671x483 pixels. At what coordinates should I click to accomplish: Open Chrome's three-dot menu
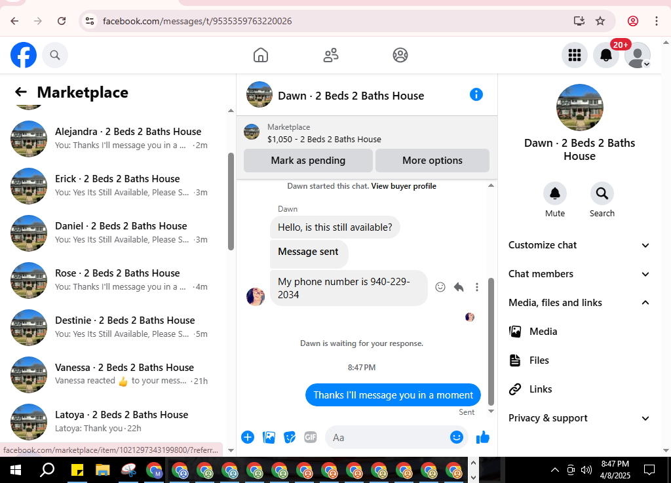point(657,21)
